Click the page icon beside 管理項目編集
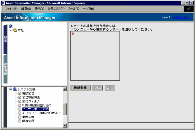The image size is (195, 130). coord(20,97)
